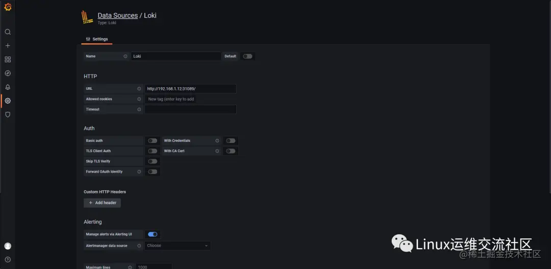Click the 'Type: Loki' subtitle text
The image size is (551, 269).
point(107,23)
